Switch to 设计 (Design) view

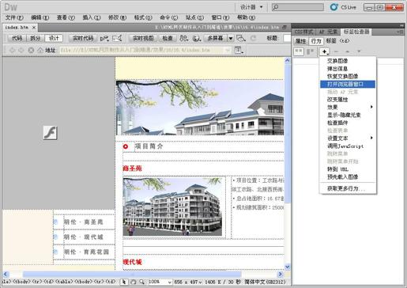tap(54, 38)
